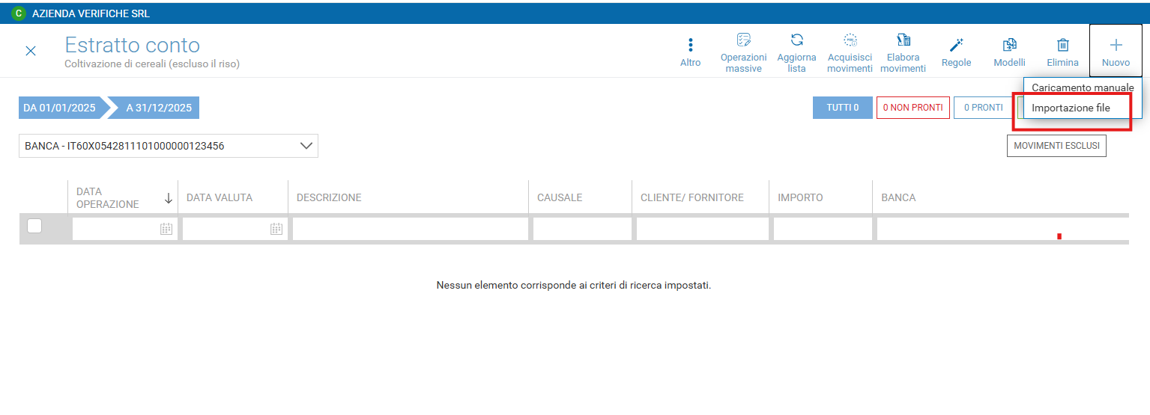Sort by CLIENTE/ FORNITORE column header
Viewport: 1150px width, 415px height.
click(x=692, y=197)
